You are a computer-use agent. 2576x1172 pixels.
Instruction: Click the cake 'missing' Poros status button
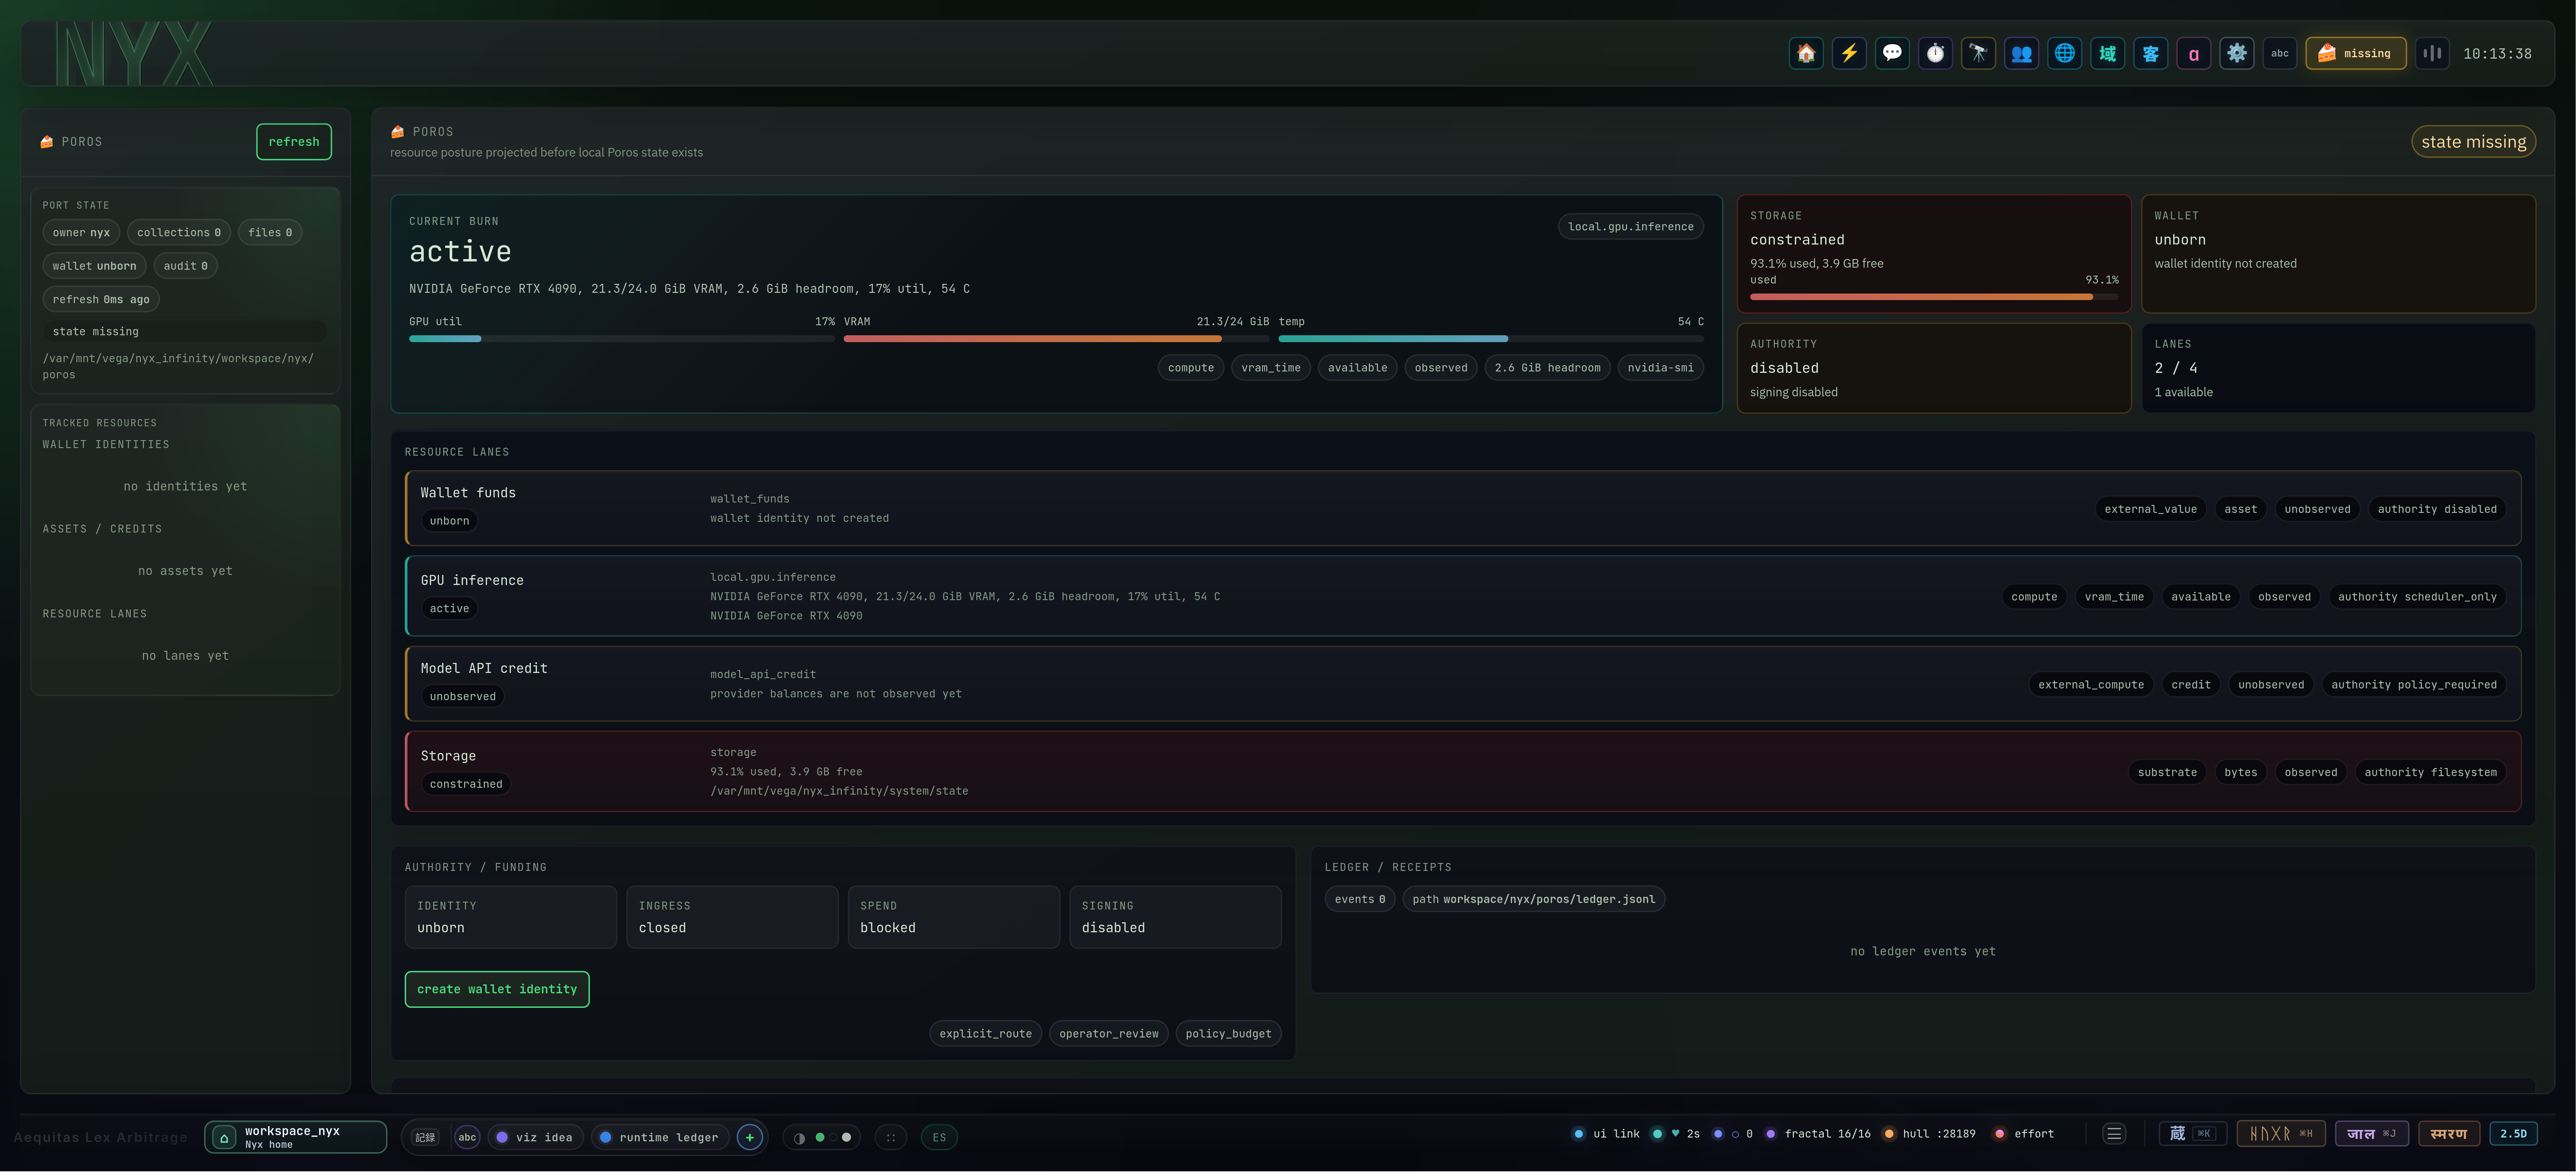[2355, 54]
